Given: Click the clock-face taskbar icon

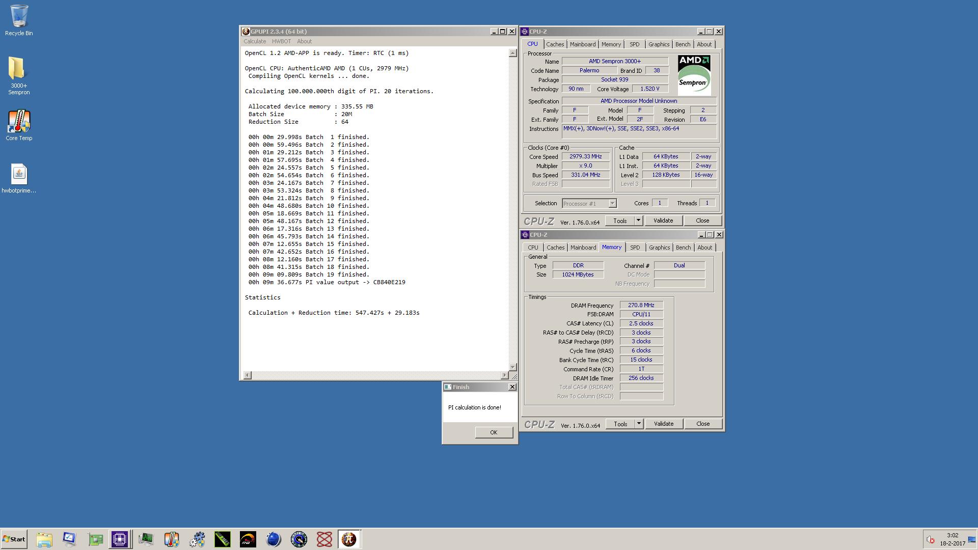Looking at the screenshot, I should (299, 539).
